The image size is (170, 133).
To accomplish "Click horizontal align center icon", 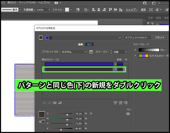I will [x=99, y=10].
